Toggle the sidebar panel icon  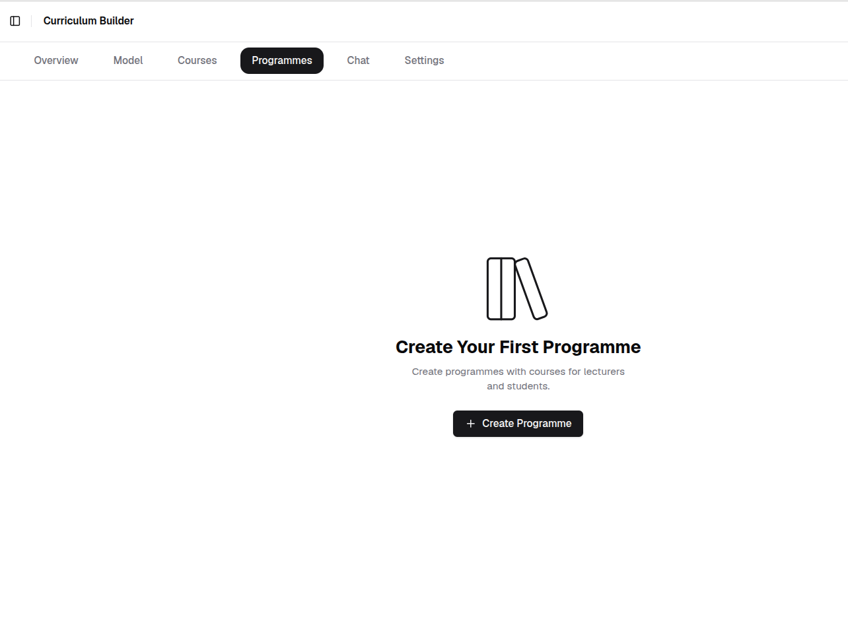[15, 21]
